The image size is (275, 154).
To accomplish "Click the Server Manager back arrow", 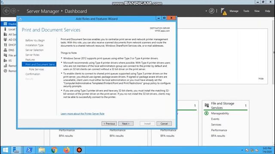I will pos(6,11).
